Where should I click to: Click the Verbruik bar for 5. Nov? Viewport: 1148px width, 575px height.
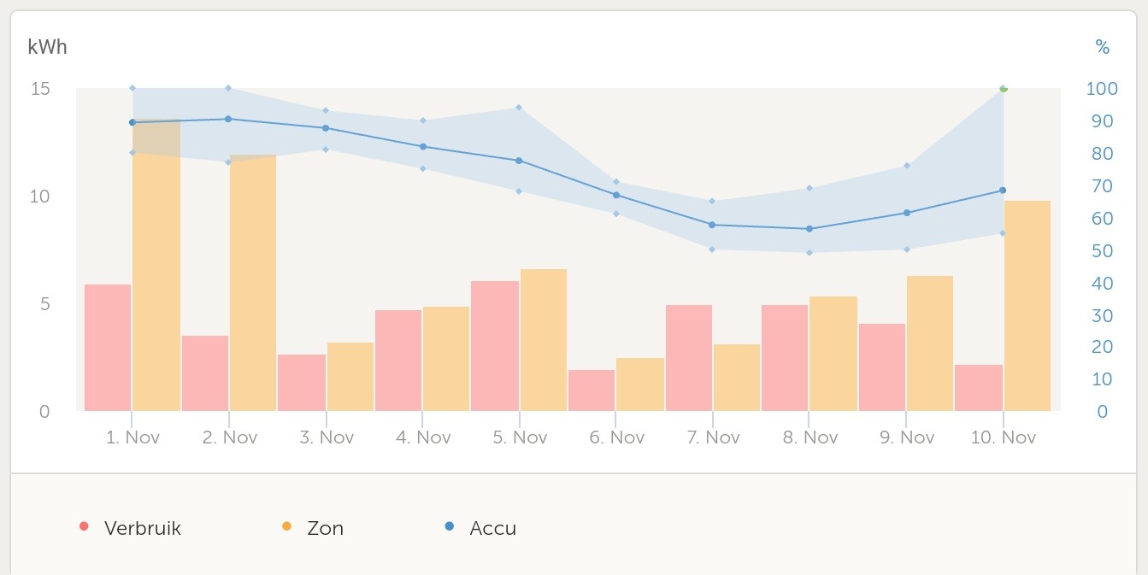[x=494, y=346]
